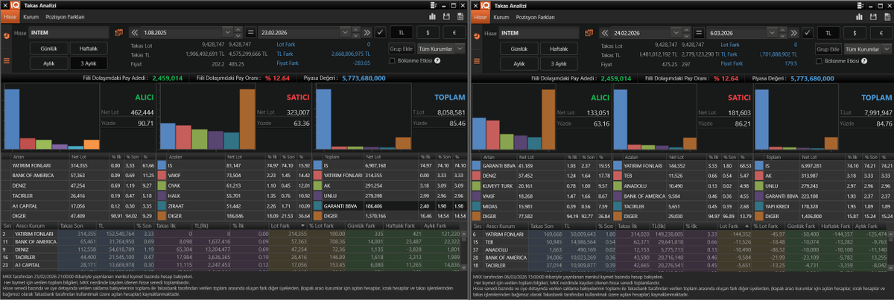Click save disk icon in left Takas Analizi window

click(446, 16)
